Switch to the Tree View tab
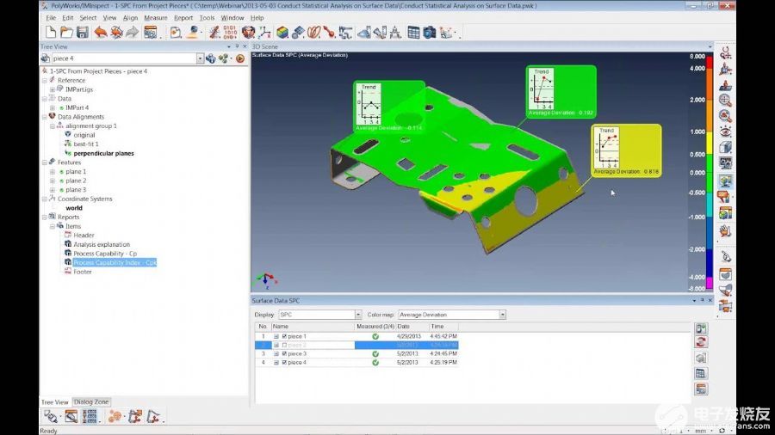The image size is (775, 435). (x=55, y=402)
